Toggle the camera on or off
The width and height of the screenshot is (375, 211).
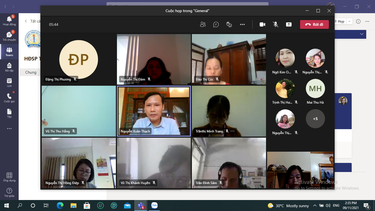262,24
